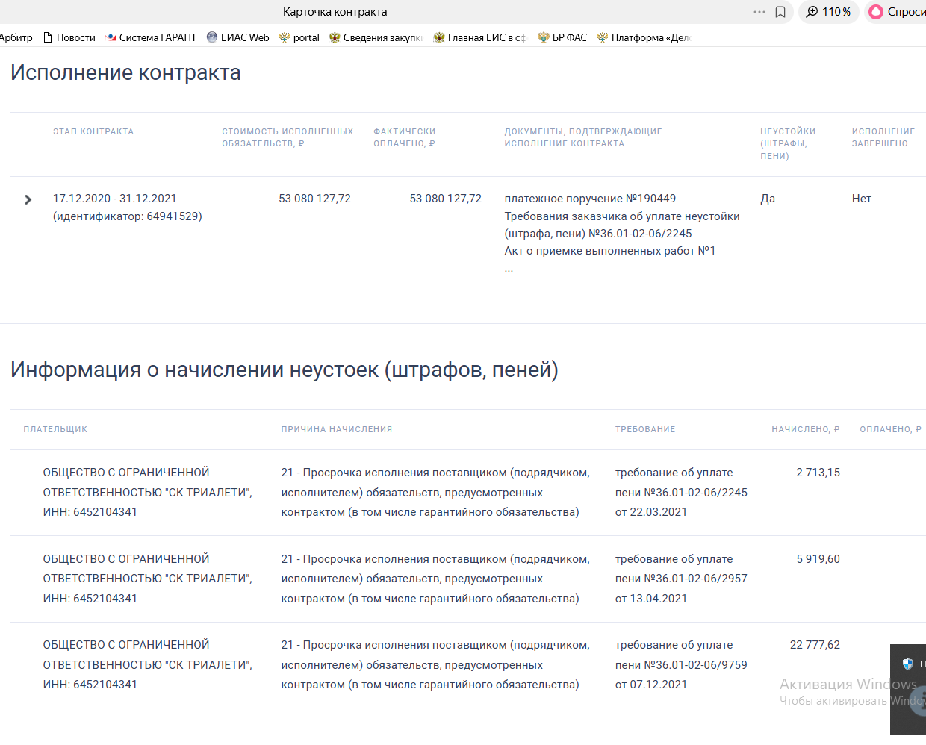Open the Сведения закупки bookmark
The image size is (926, 745).
tap(376, 37)
